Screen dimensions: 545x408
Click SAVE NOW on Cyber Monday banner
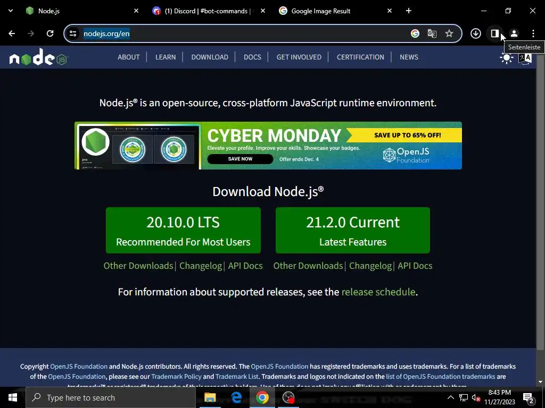tap(240, 159)
